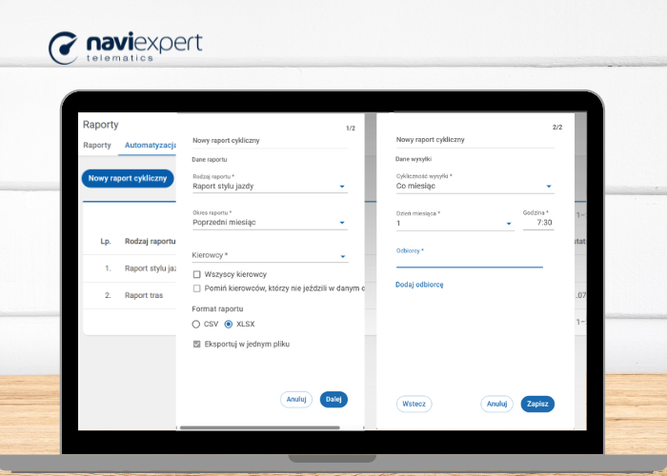The height and width of the screenshot is (476, 667).
Task: Enable the Wszyscy kierowcy checkbox
Action: (x=197, y=274)
